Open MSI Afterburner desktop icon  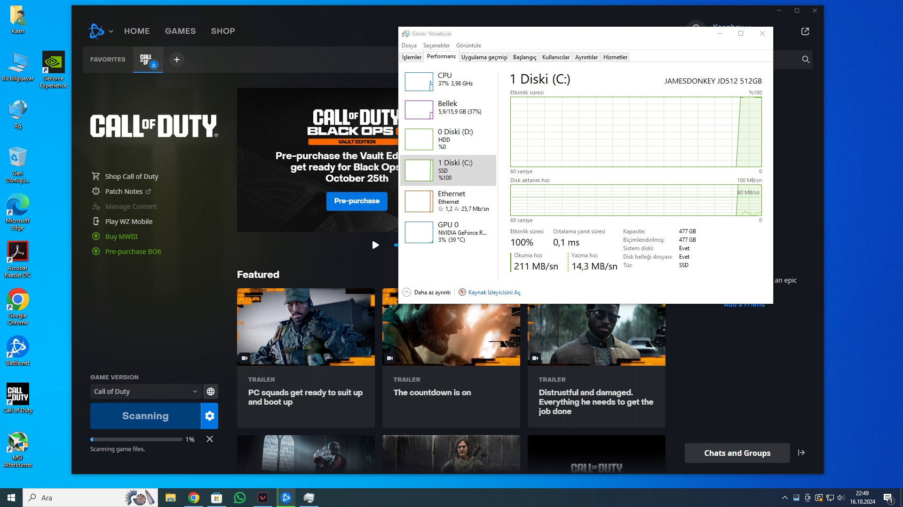coord(18,449)
